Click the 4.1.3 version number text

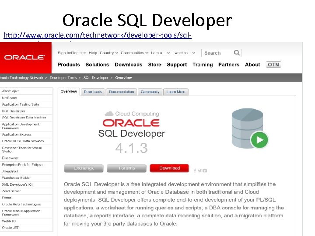tap(131, 148)
